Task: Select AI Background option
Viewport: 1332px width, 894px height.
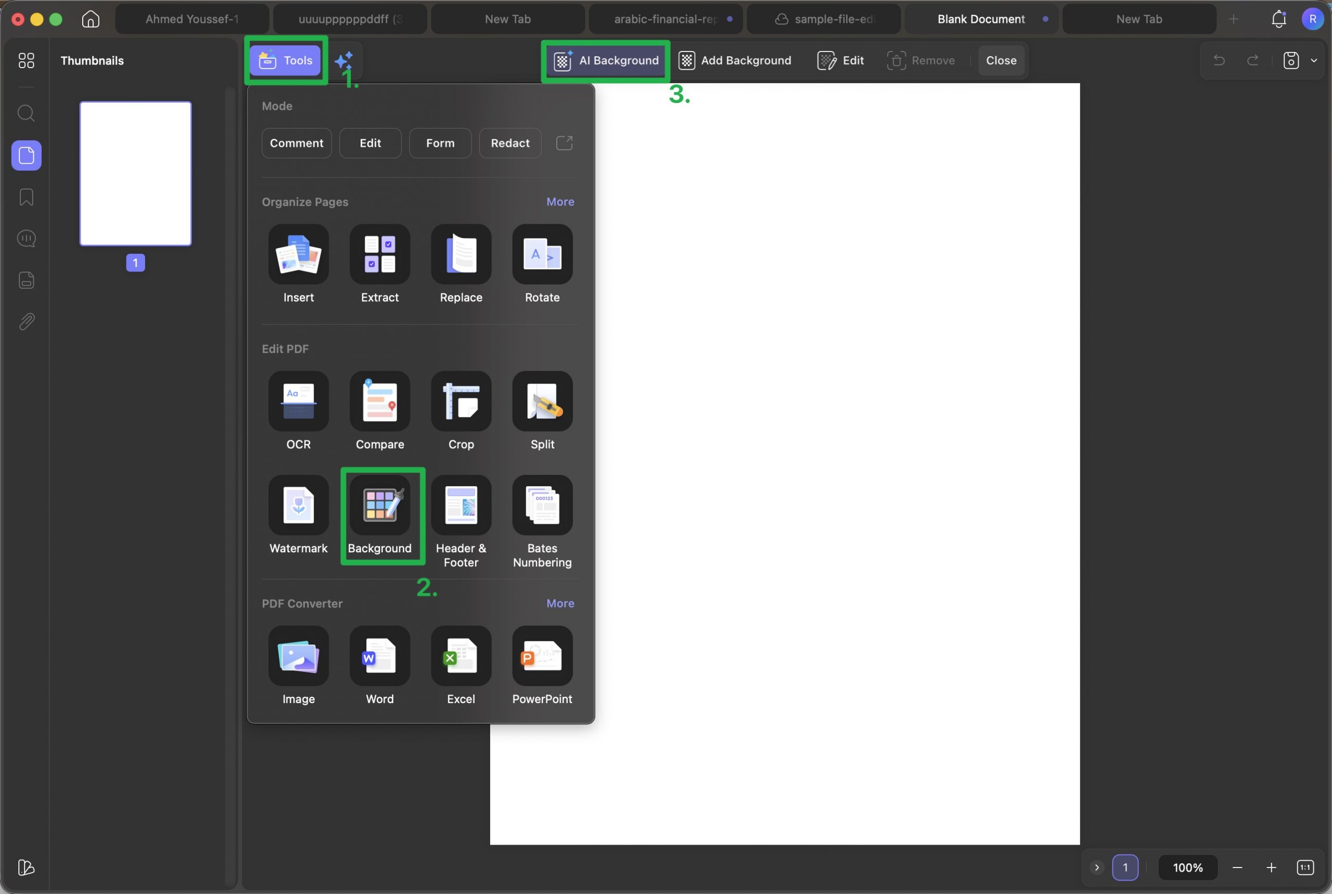Action: point(606,60)
